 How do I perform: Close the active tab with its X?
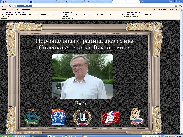tap(138, 2)
